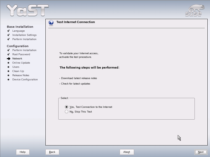The width and height of the screenshot is (210, 157).
Task: Click the bullet beside Users
Action: 8,67
